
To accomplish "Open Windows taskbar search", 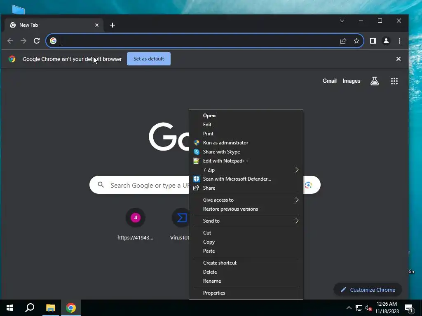I will point(30,308).
